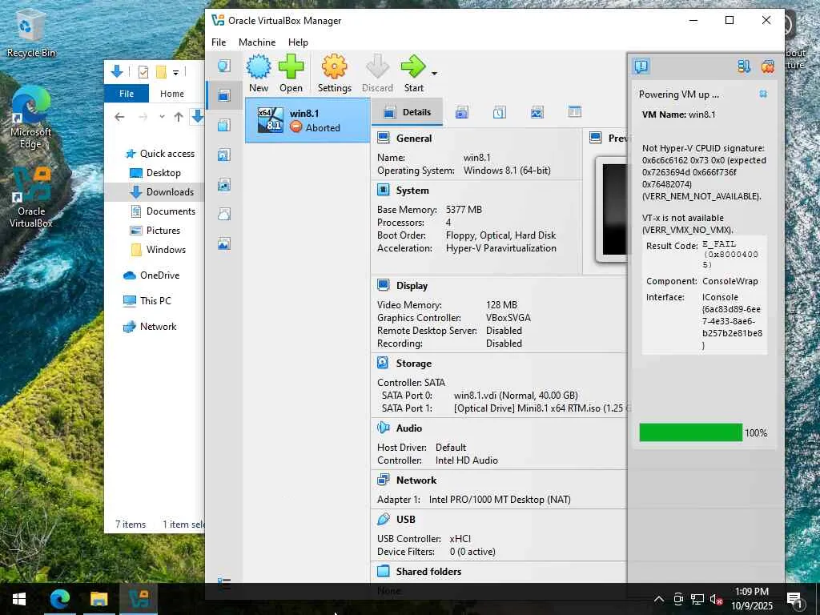The height and width of the screenshot is (615, 820).
Task: Start the win8.1 virtual machine
Action: click(414, 74)
